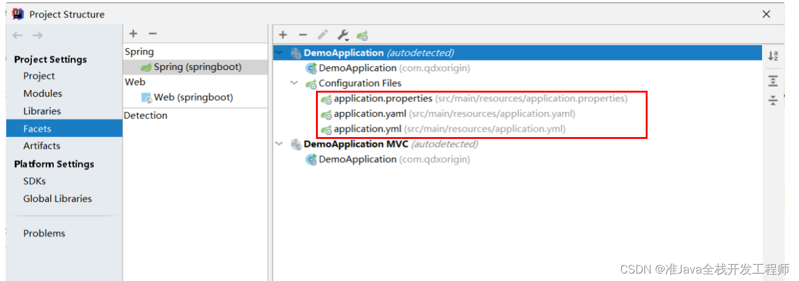Click the forward navigation arrow
This screenshot has width=799, height=281.
(37, 36)
